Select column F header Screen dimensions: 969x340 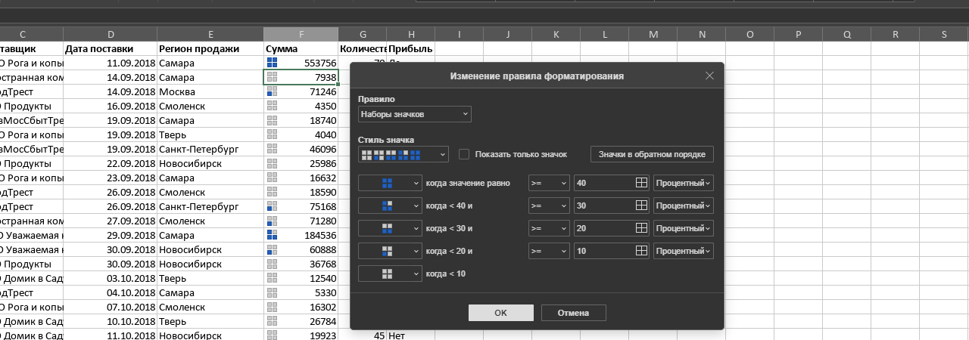click(x=301, y=34)
